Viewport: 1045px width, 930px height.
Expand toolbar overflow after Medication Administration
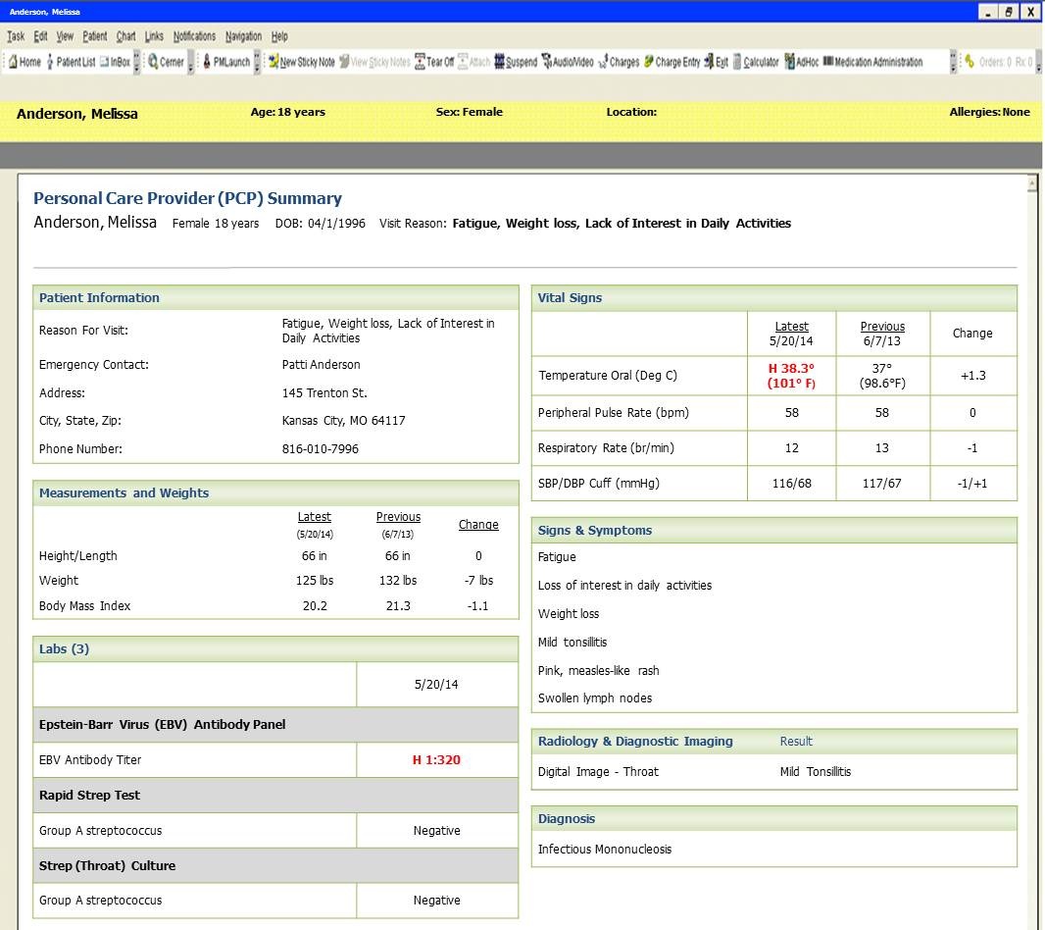[x=953, y=62]
